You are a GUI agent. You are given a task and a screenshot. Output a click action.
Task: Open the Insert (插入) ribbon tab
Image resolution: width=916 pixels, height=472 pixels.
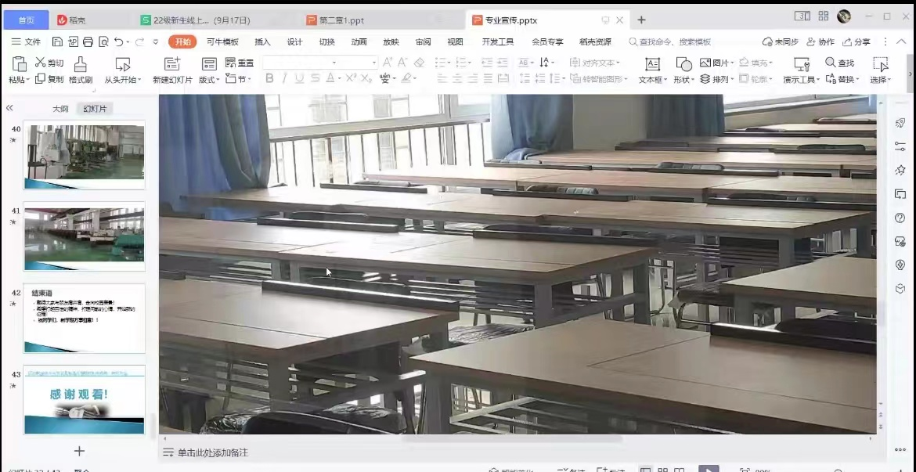point(262,42)
